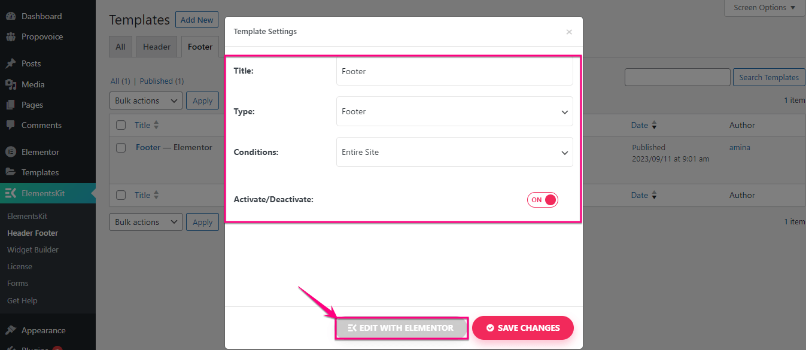The image size is (806, 350).
Task: Toggle the Activate/Deactivate switch off
Action: tap(543, 200)
